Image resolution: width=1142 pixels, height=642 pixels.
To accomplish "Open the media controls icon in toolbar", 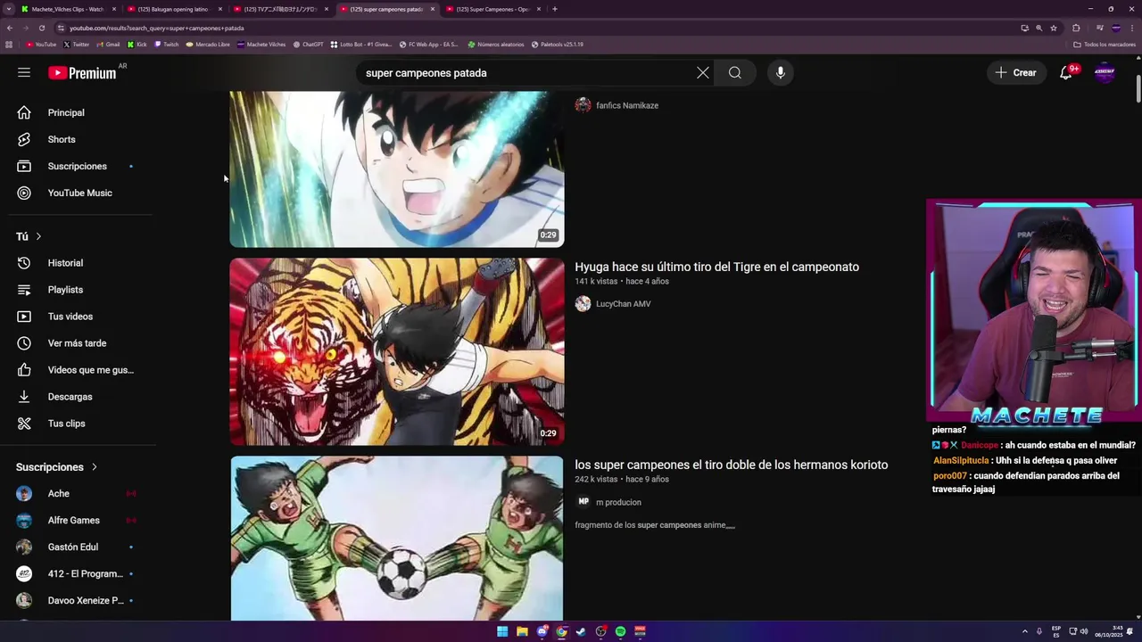I will [x=1098, y=28].
